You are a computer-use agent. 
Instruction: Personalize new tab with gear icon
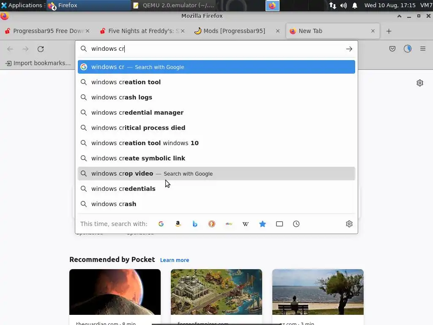(x=420, y=83)
